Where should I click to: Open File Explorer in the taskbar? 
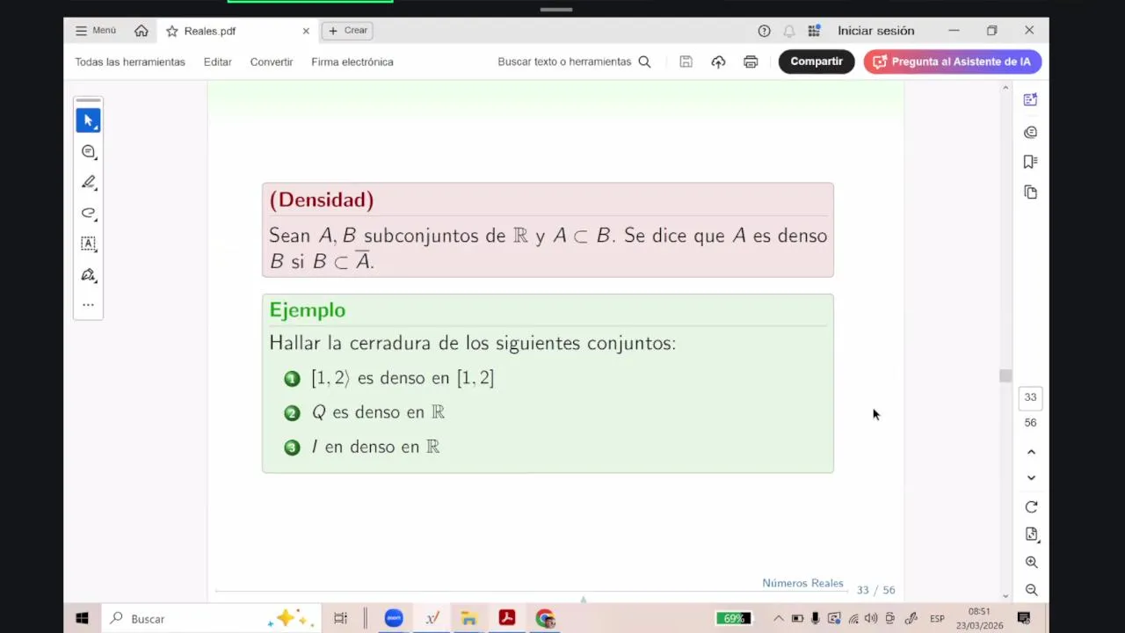[x=469, y=619]
